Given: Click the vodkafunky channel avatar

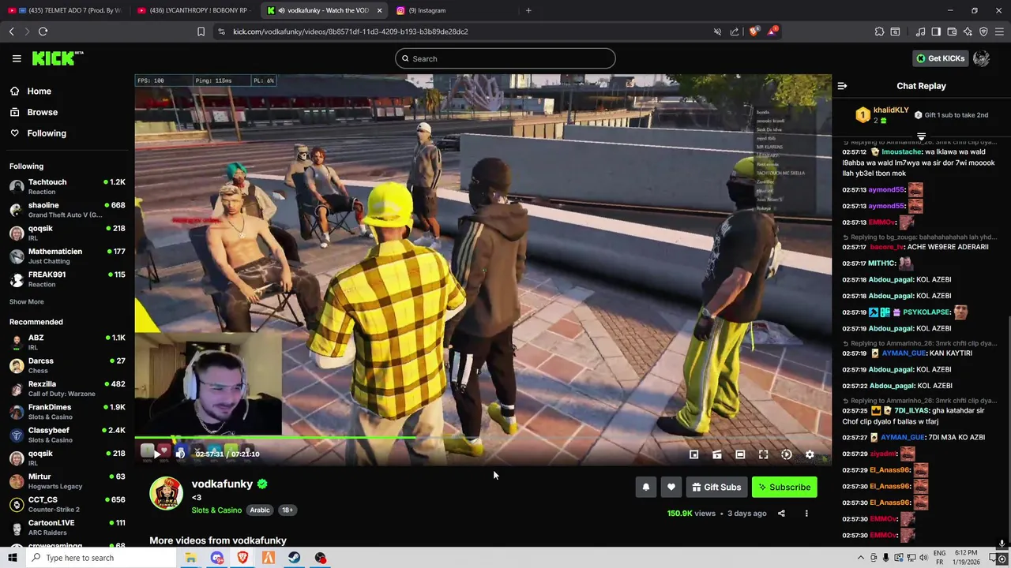Looking at the screenshot, I should (x=166, y=493).
